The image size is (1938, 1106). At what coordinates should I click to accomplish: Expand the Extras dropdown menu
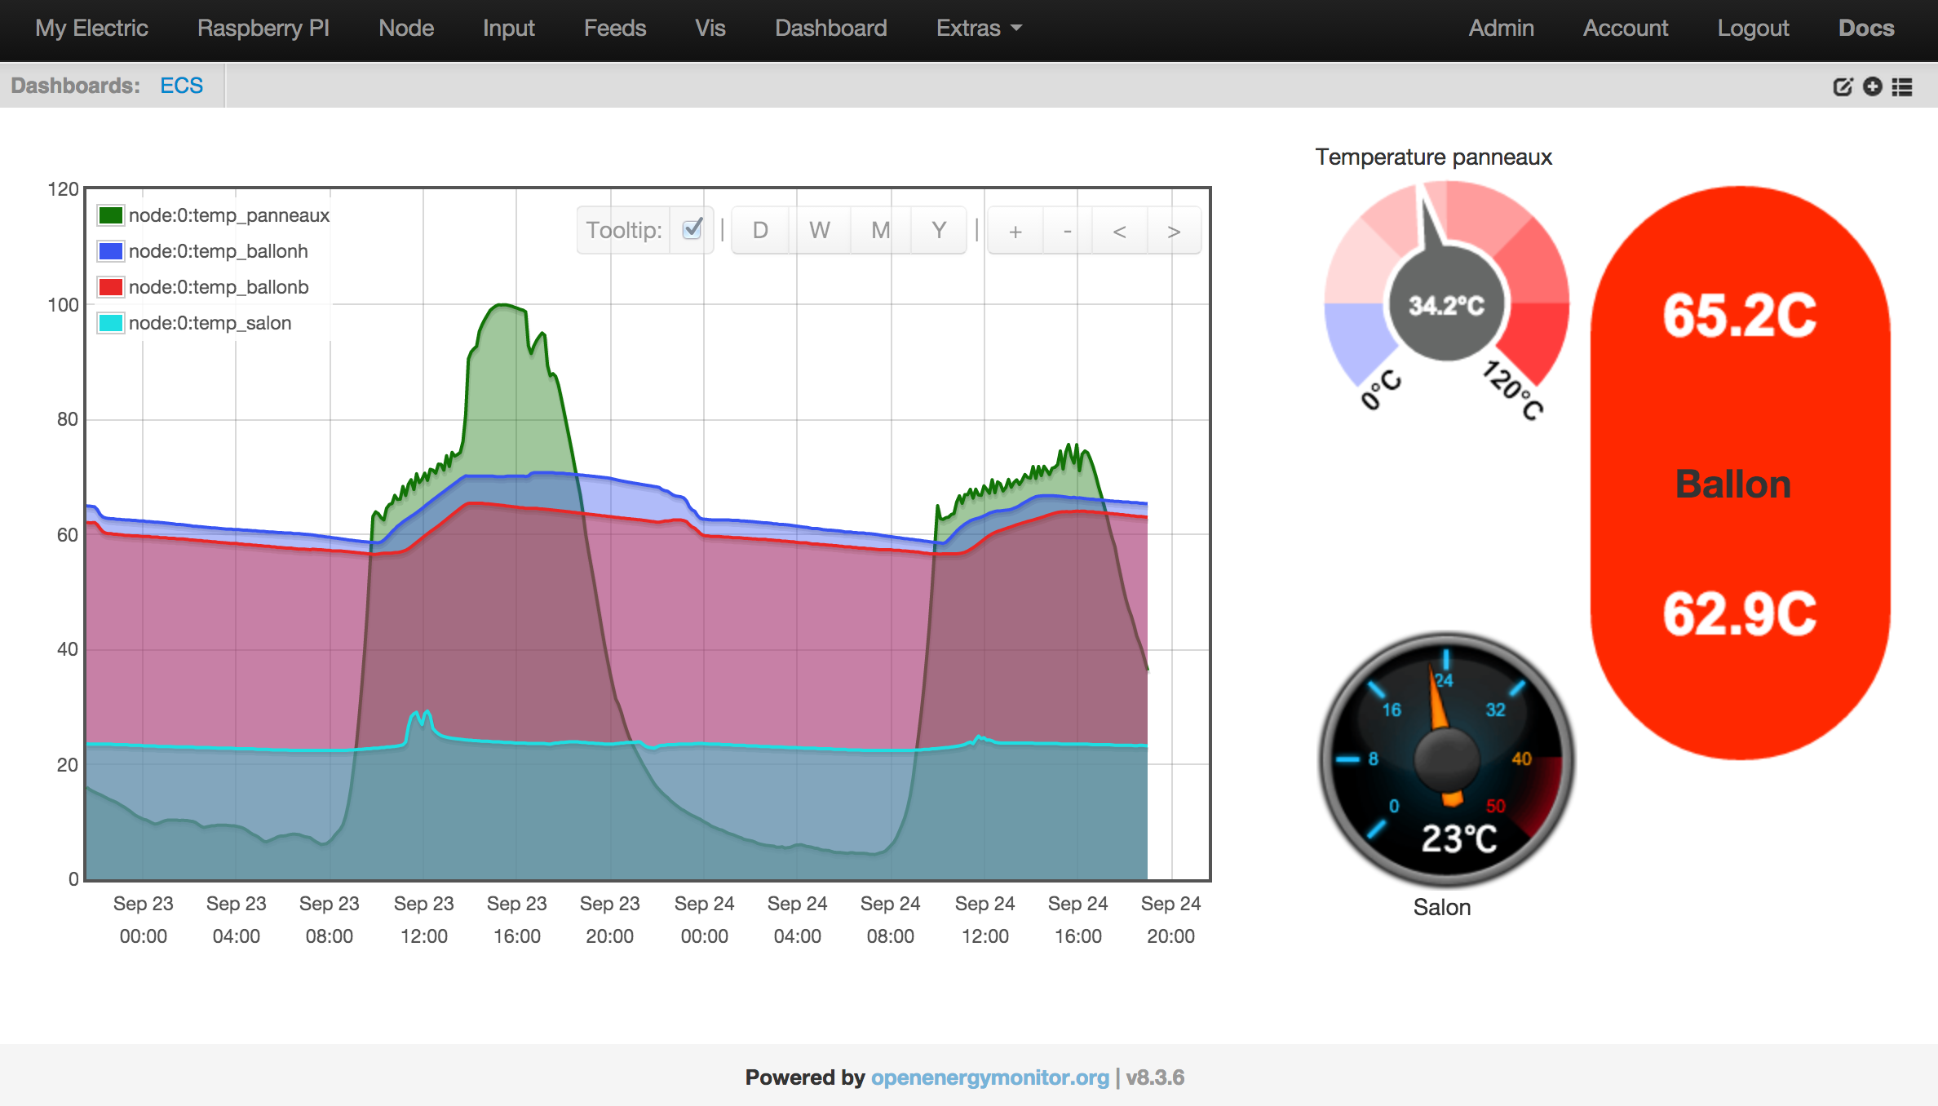click(979, 29)
